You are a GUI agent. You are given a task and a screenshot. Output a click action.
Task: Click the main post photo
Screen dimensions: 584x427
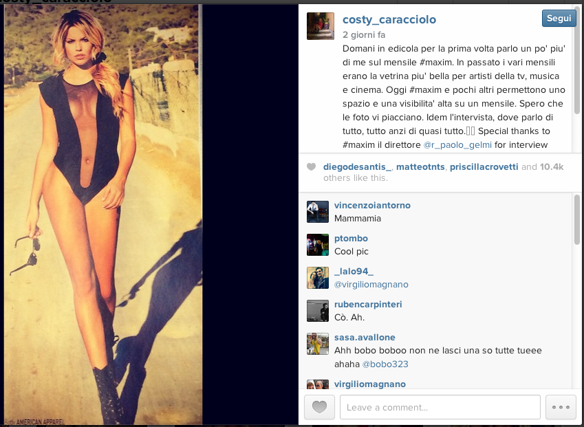coord(103,215)
